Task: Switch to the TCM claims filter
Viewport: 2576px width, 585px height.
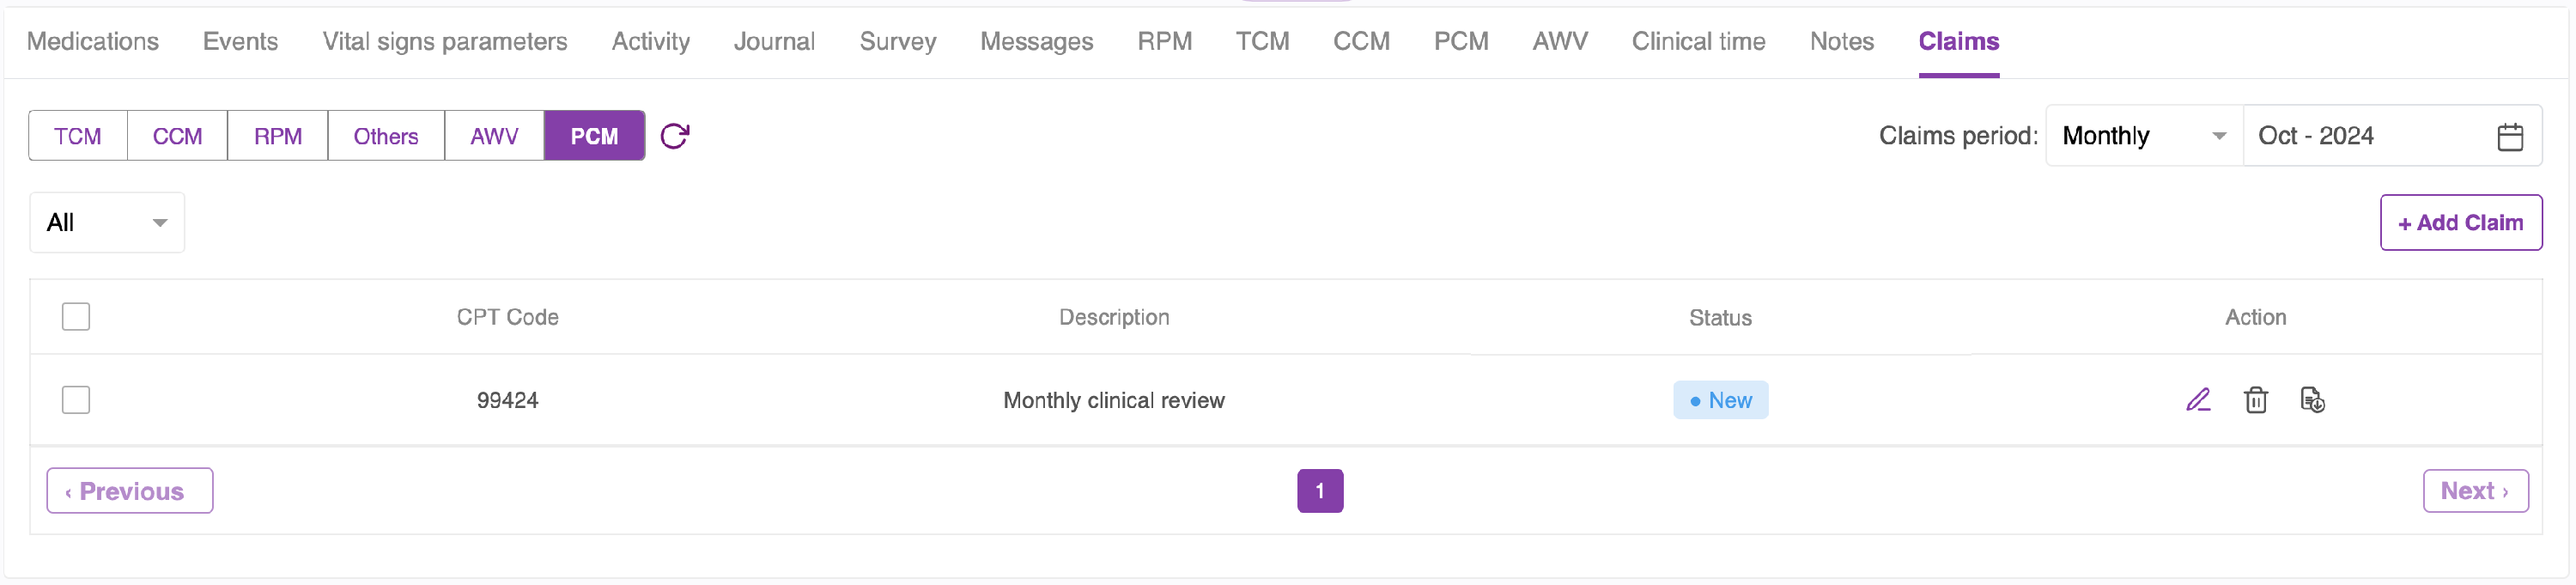Action: click(x=78, y=136)
